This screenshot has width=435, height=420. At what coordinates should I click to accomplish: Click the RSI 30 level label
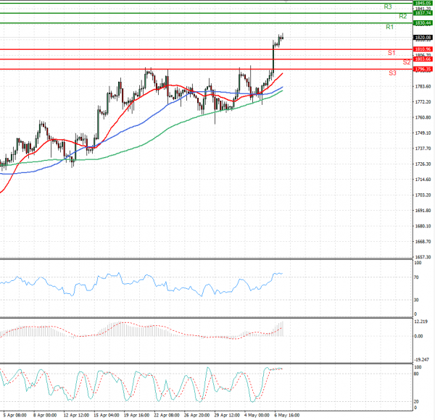pos(416,300)
